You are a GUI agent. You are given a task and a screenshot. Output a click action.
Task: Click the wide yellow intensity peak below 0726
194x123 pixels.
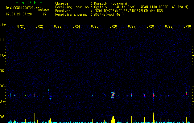point(113,120)
